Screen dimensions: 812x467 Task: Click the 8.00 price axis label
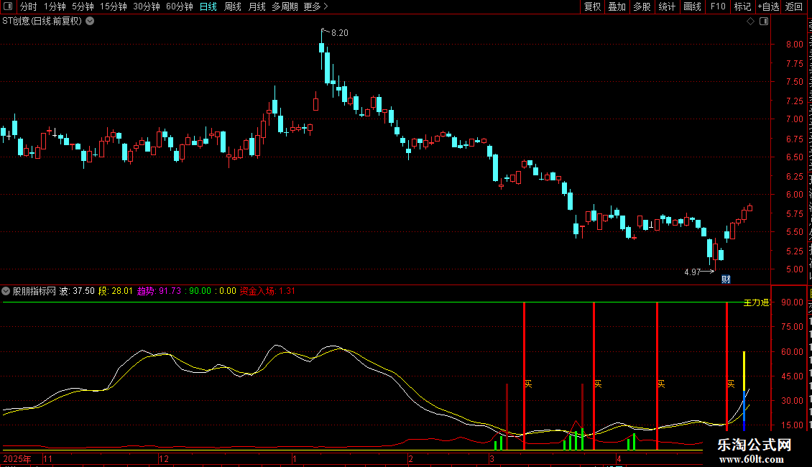(x=794, y=44)
